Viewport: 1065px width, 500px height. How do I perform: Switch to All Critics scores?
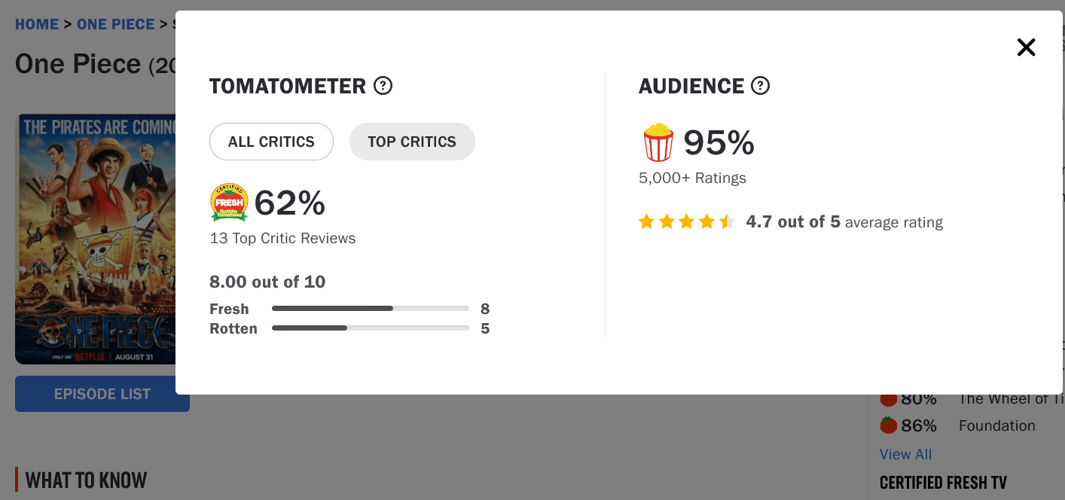(x=271, y=142)
